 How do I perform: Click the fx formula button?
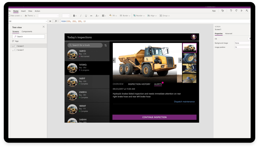point(57,21)
